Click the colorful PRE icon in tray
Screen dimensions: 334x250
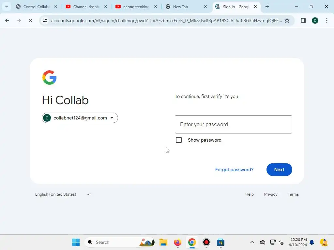pyautogui.click(x=324, y=242)
